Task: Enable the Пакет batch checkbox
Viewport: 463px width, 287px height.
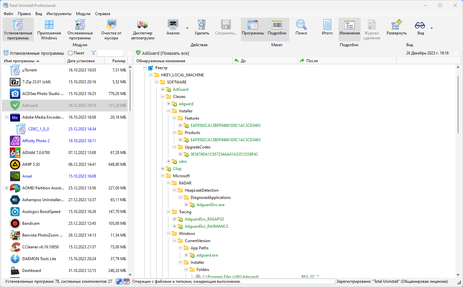Action: pos(70,53)
